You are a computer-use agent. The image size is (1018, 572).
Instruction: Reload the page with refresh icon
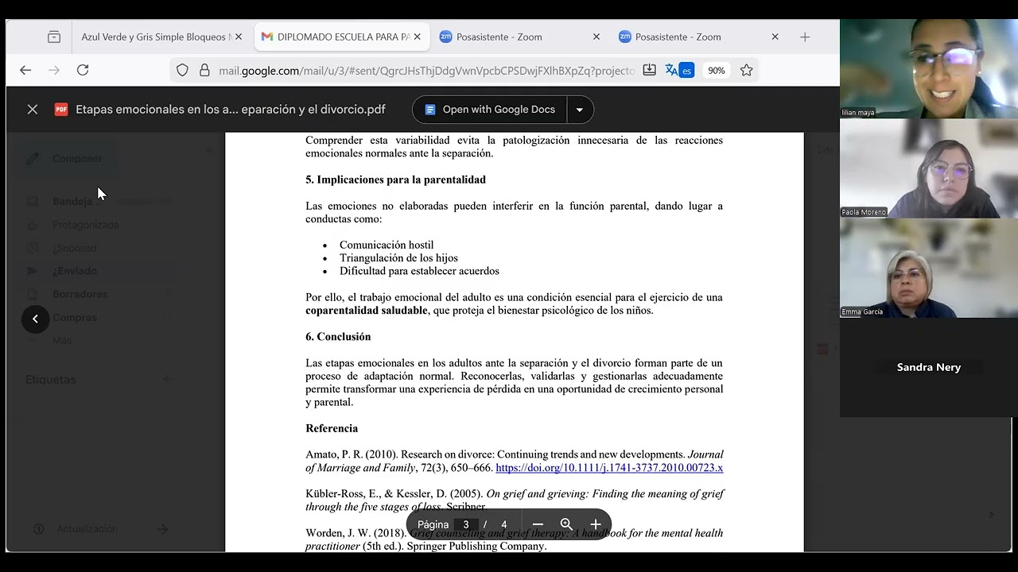[x=83, y=70]
